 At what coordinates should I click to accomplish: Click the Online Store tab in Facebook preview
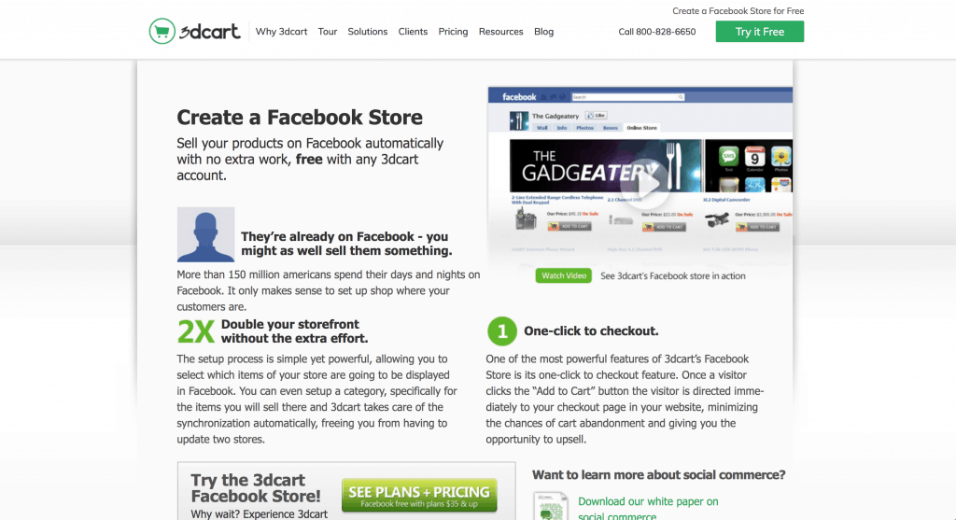coord(641,128)
